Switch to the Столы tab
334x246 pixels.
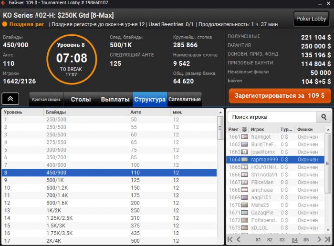(81, 99)
